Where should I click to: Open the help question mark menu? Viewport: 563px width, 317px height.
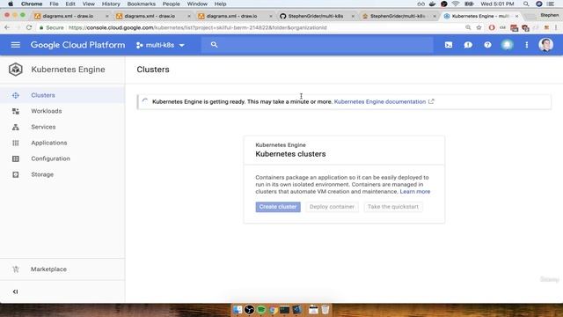pos(487,45)
